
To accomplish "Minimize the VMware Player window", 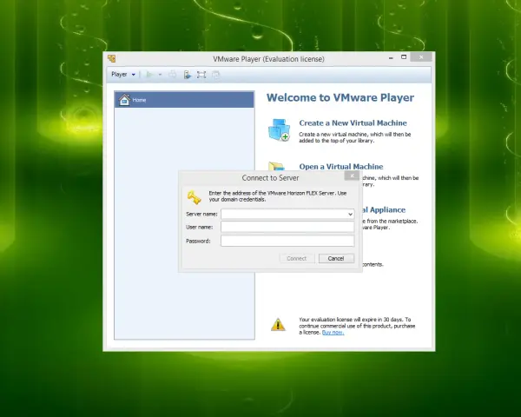I will (391, 57).
